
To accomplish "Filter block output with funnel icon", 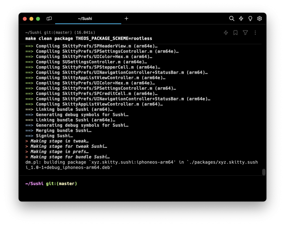I will pos(245,33).
